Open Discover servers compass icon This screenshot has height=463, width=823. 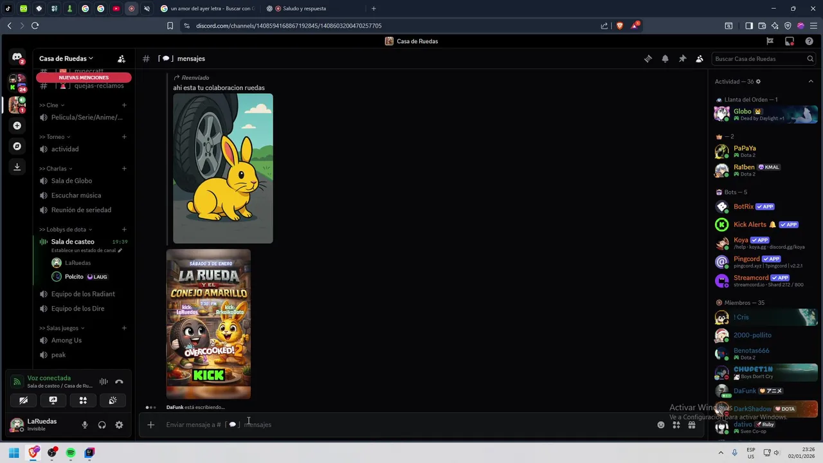(x=17, y=146)
